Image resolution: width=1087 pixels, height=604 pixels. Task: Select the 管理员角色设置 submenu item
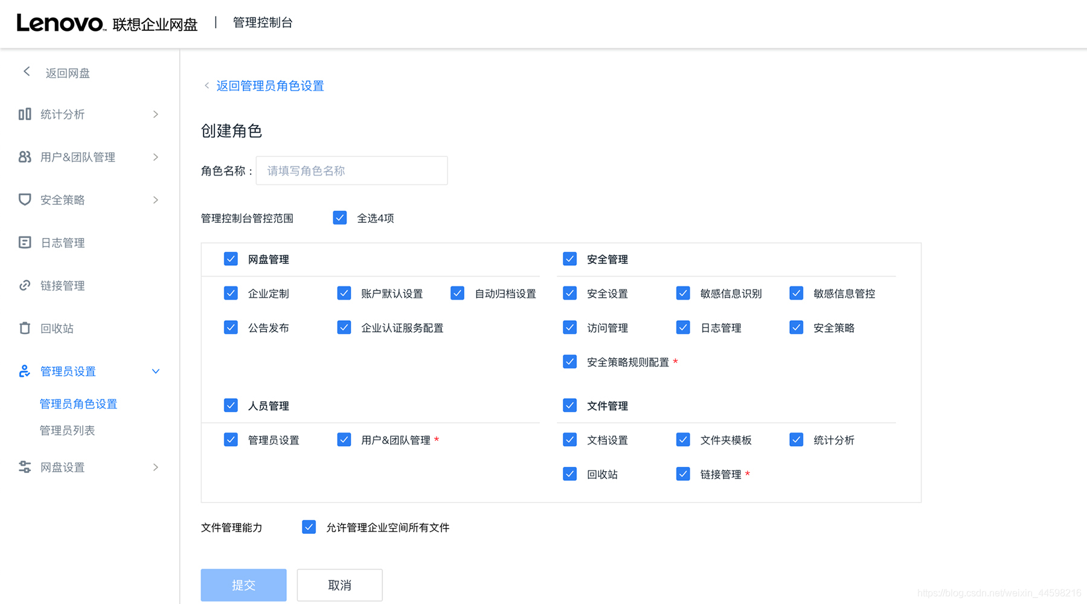coord(79,404)
